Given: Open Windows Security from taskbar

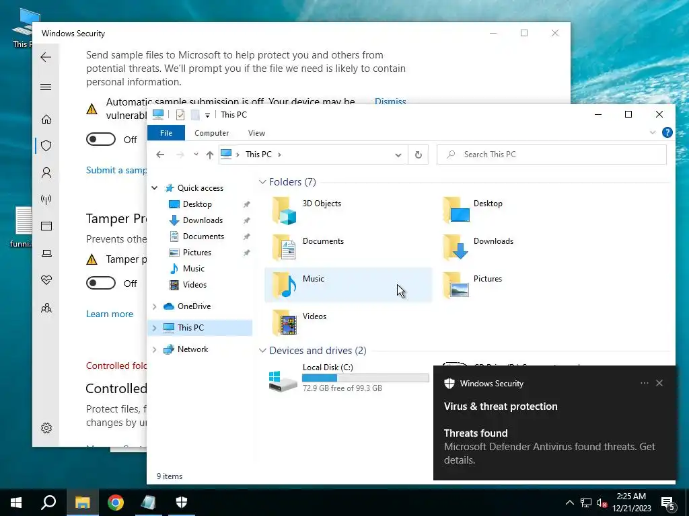Looking at the screenshot, I should (182, 503).
